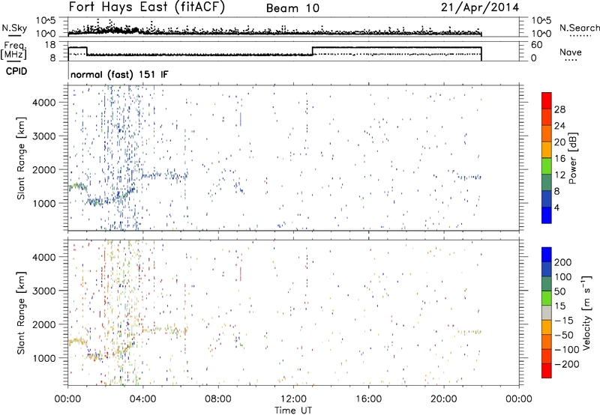
Task: Click the "CPID" row label
Action: pyautogui.click(x=16, y=71)
